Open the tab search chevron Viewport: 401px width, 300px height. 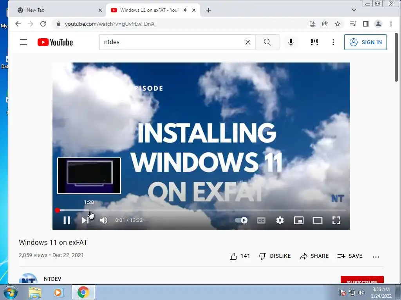coord(354,10)
